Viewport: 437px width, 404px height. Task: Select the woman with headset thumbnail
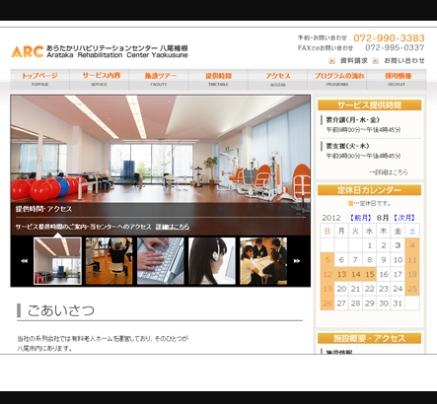212,261
